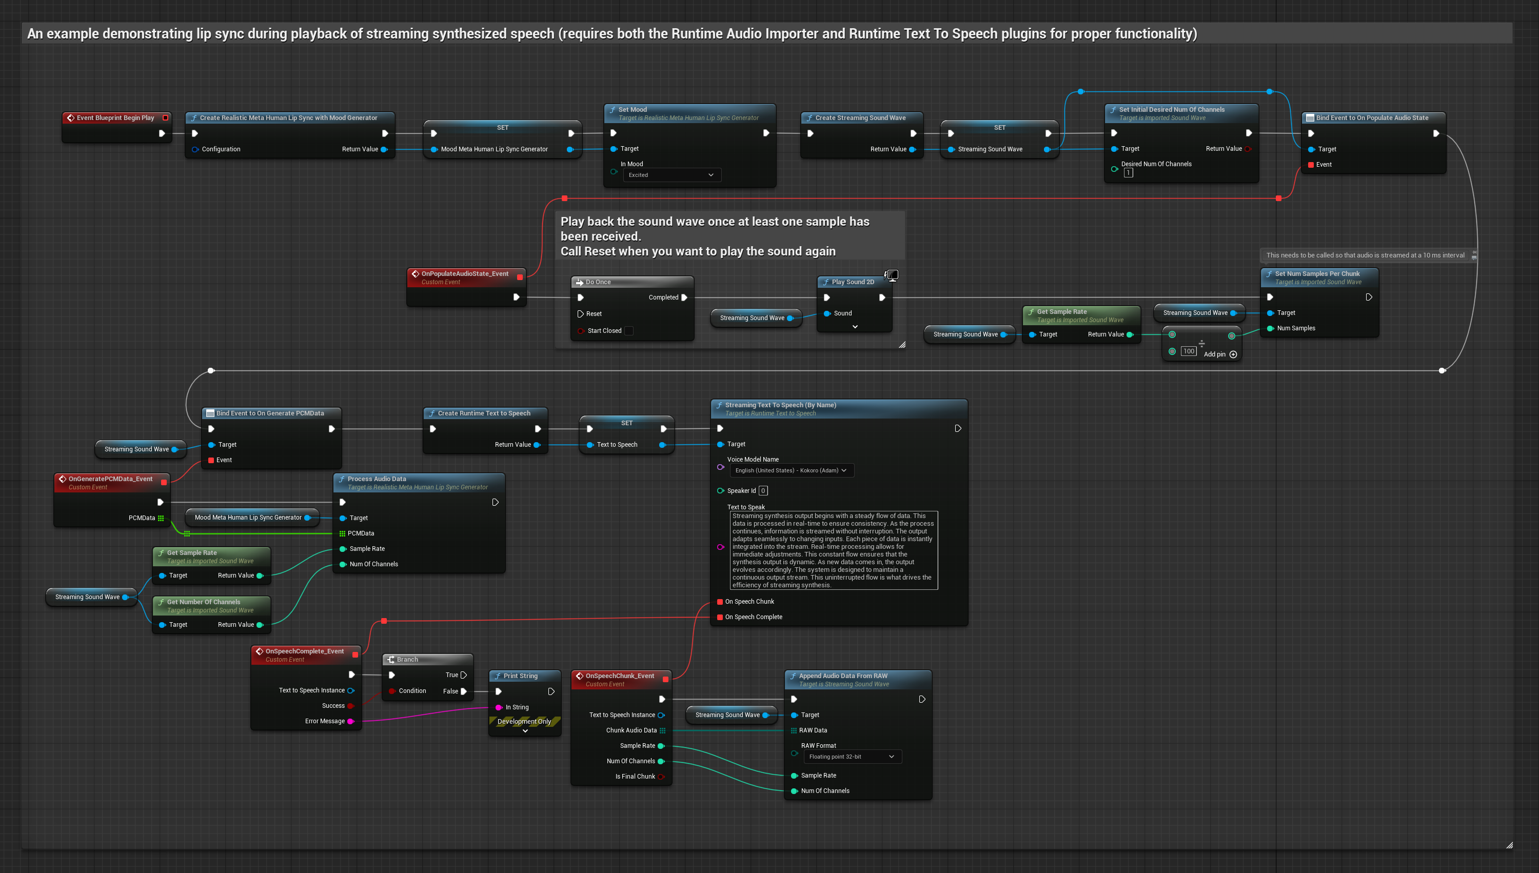Viewport: 1539px width, 873px height.
Task: Expand Print String advanced options arrow
Action: [x=525, y=731]
